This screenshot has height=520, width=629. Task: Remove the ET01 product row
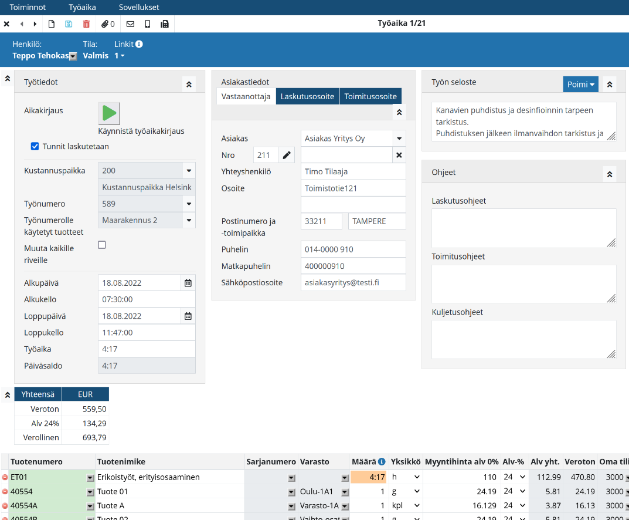click(x=5, y=478)
